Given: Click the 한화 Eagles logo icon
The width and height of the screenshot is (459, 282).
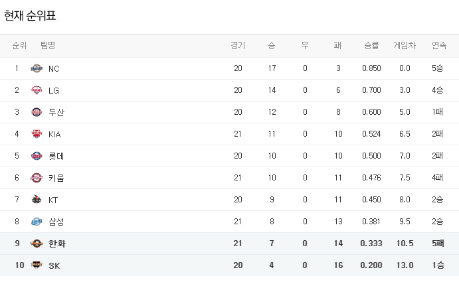Looking at the screenshot, I should (36, 244).
